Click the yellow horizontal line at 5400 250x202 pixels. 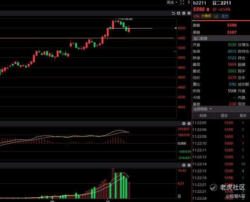point(87,38)
